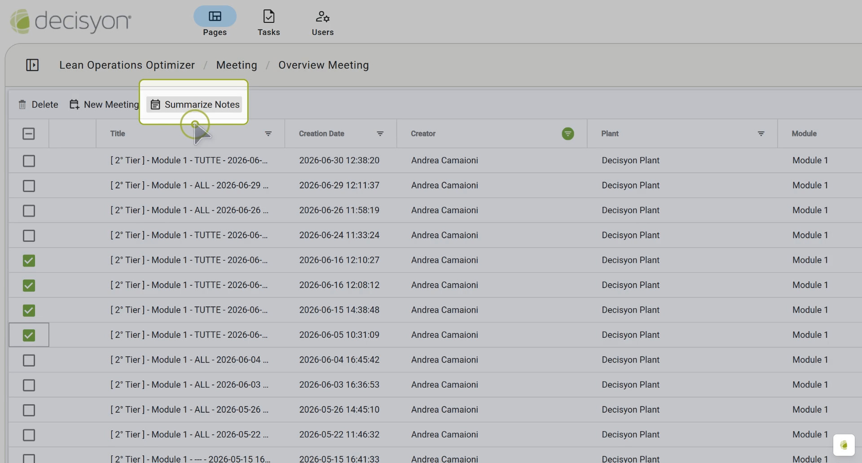Screen dimensions: 862x463
Task: Open the meeting titled ALL - 2026-06-03
Action: 189,384
